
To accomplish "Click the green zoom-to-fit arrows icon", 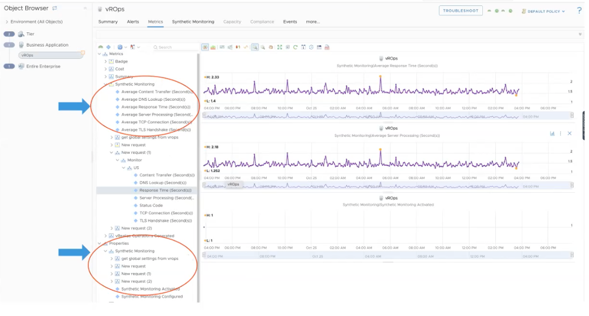I will 279,47.
